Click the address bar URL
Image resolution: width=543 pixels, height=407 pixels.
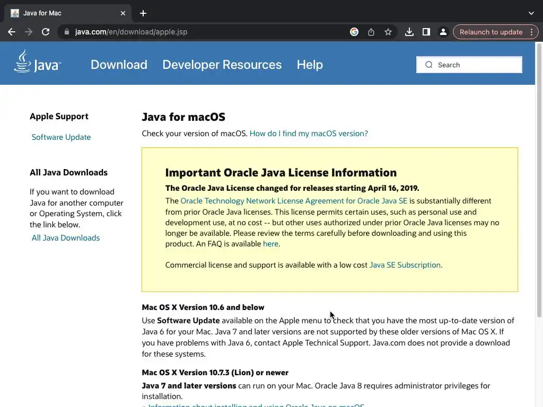[x=132, y=32]
